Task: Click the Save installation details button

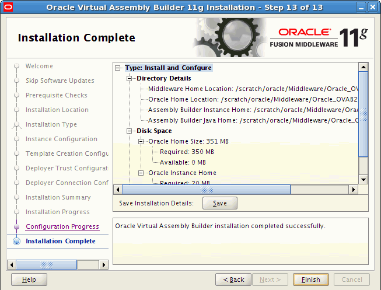Action: [220, 203]
